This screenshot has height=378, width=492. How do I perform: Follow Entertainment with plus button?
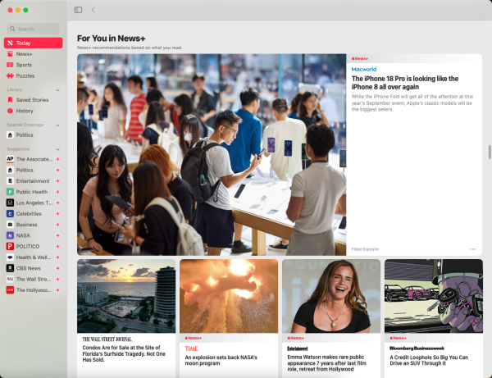57,181
